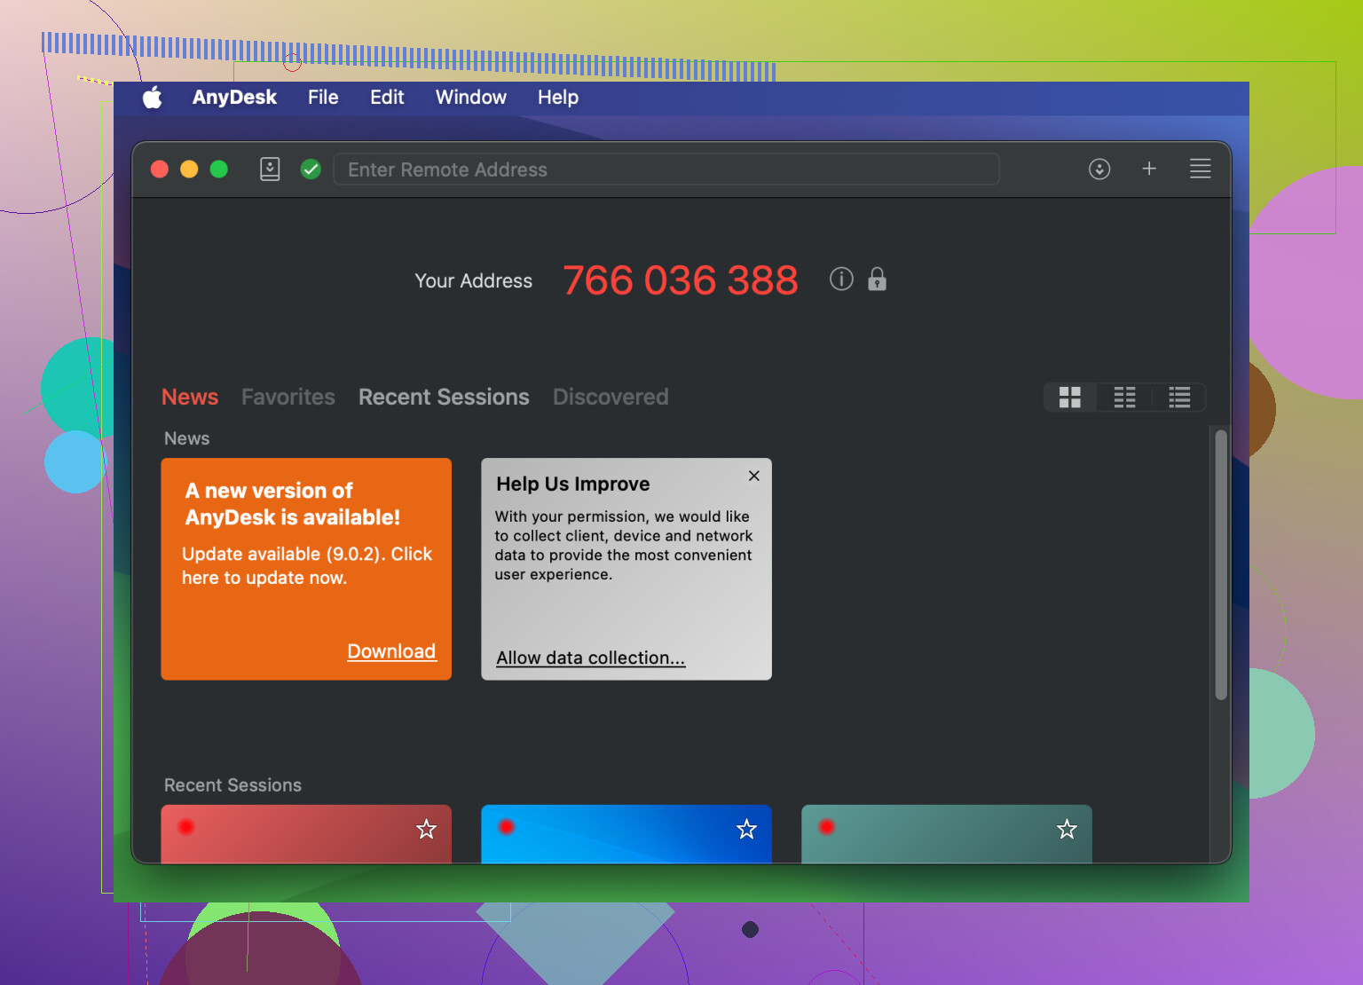The height and width of the screenshot is (985, 1363).
Task: Open the File menu
Action: [323, 98]
